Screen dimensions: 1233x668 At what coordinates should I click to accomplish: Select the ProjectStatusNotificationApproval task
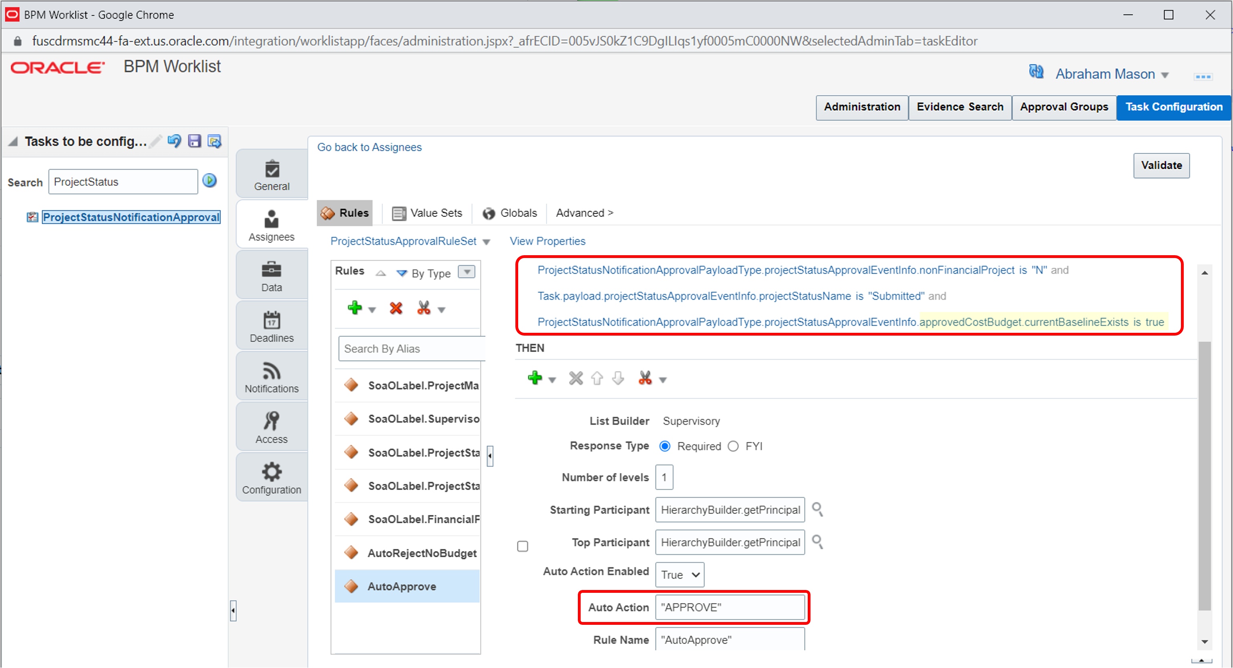(131, 217)
